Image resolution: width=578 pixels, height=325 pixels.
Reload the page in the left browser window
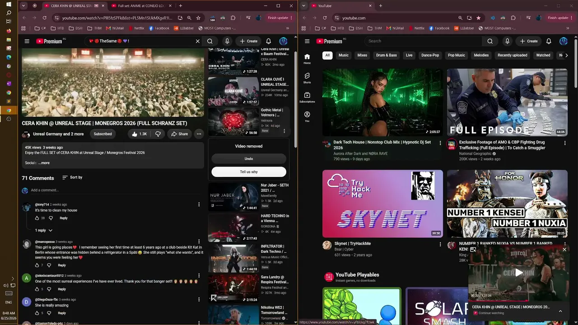tap(44, 18)
